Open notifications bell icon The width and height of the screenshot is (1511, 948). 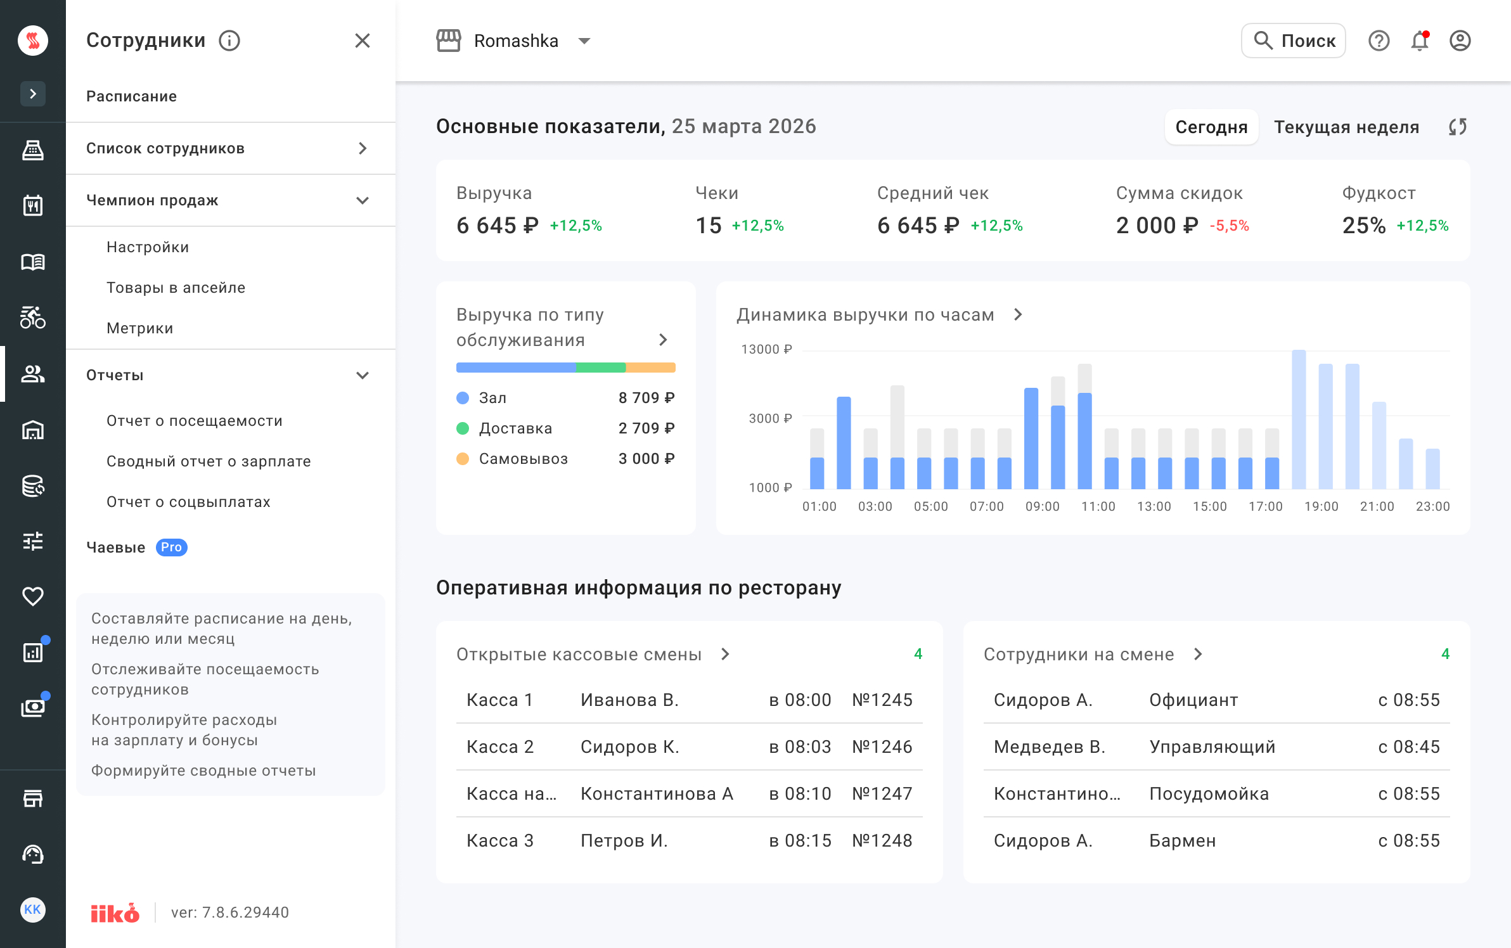(x=1420, y=41)
